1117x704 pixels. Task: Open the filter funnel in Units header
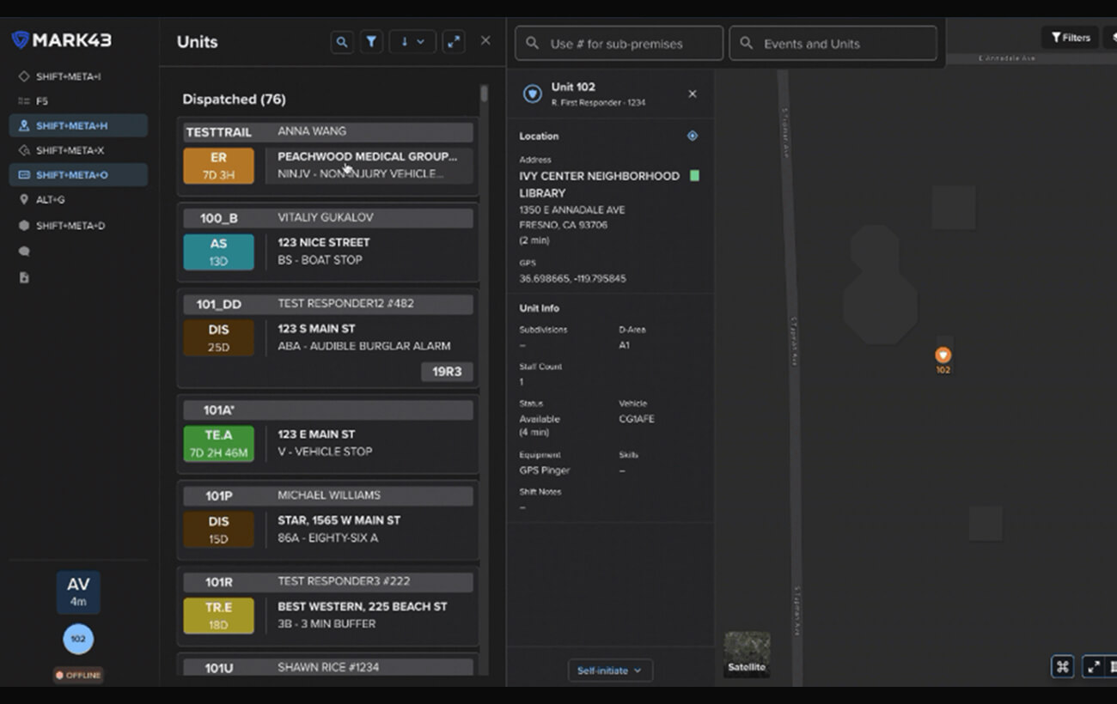pos(371,41)
